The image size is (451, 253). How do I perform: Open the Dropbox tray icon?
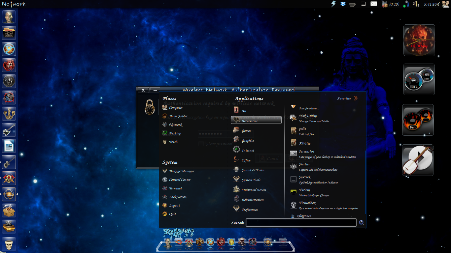point(343,4)
